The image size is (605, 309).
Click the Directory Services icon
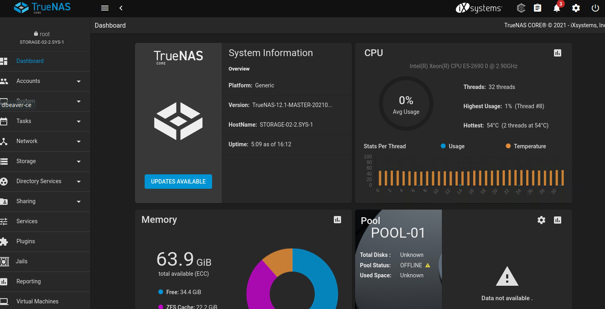[4, 182]
